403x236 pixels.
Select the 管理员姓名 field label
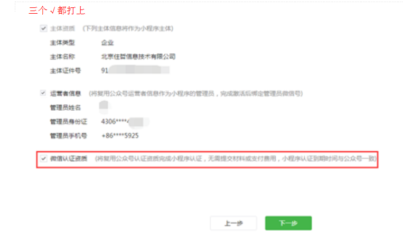click(65, 107)
